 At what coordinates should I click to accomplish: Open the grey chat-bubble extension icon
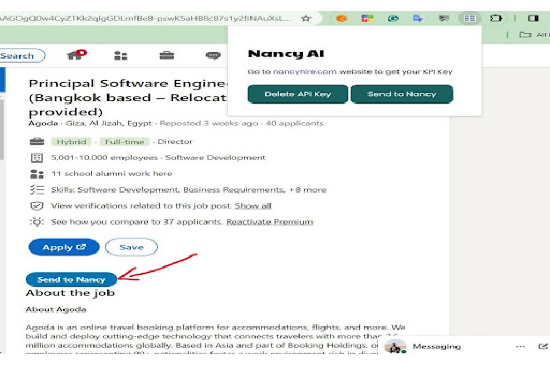(x=444, y=18)
